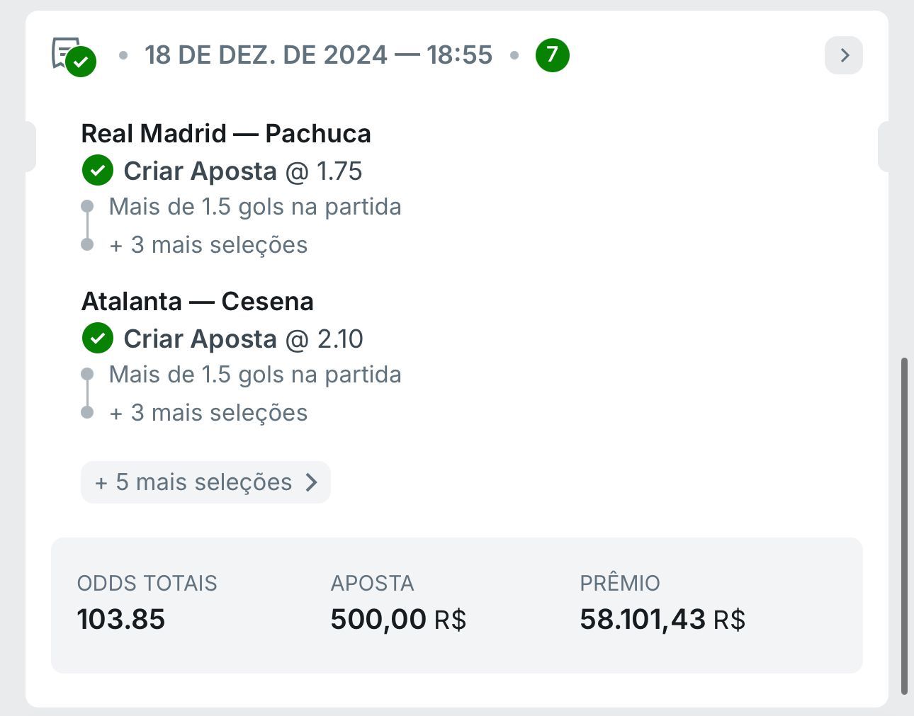Image resolution: width=914 pixels, height=716 pixels.
Task: Select Real Madrid — Pachuca match title
Action: [226, 133]
